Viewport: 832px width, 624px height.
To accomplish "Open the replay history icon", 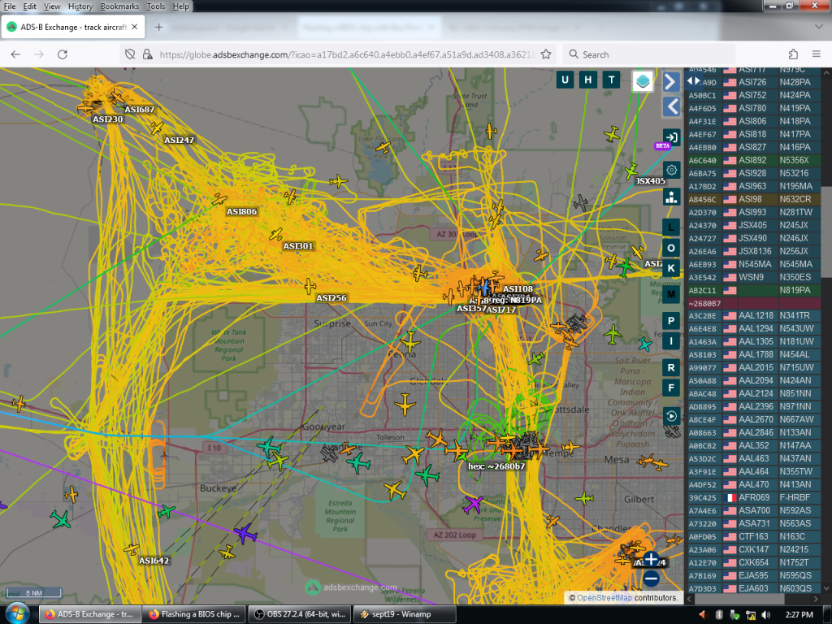I will pyautogui.click(x=670, y=415).
